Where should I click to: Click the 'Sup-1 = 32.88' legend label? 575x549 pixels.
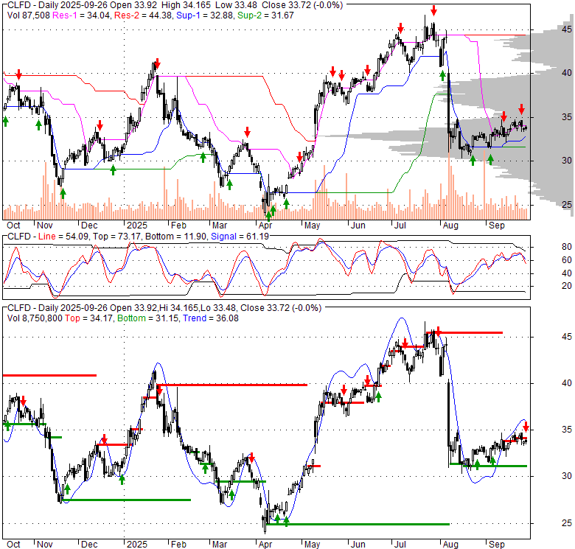(x=204, y=15)
